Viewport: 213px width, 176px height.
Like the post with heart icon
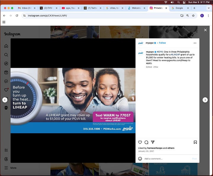point(140,142)
